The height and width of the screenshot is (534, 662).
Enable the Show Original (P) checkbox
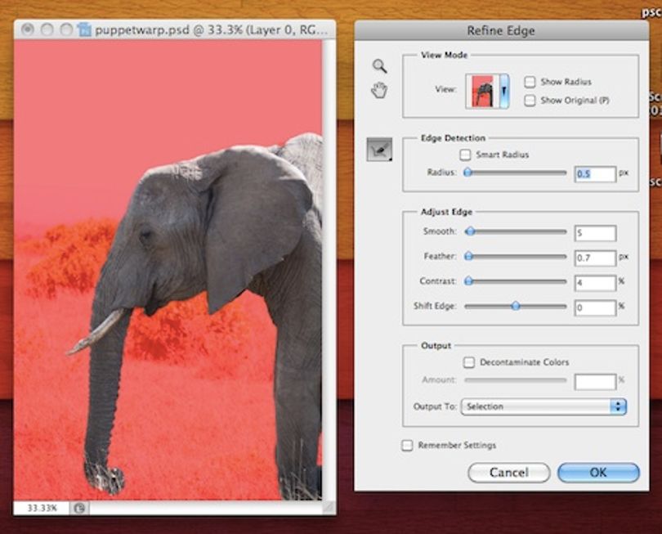[530, 101]
